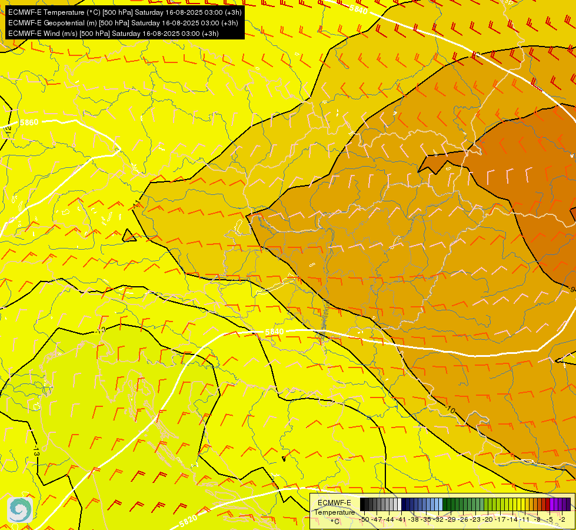Click the 5860 geopotential contour label
576x530 pixels.
pos(29,122)
